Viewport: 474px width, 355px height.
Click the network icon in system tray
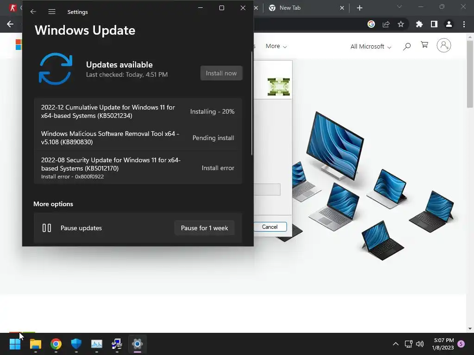coord(408,344)
